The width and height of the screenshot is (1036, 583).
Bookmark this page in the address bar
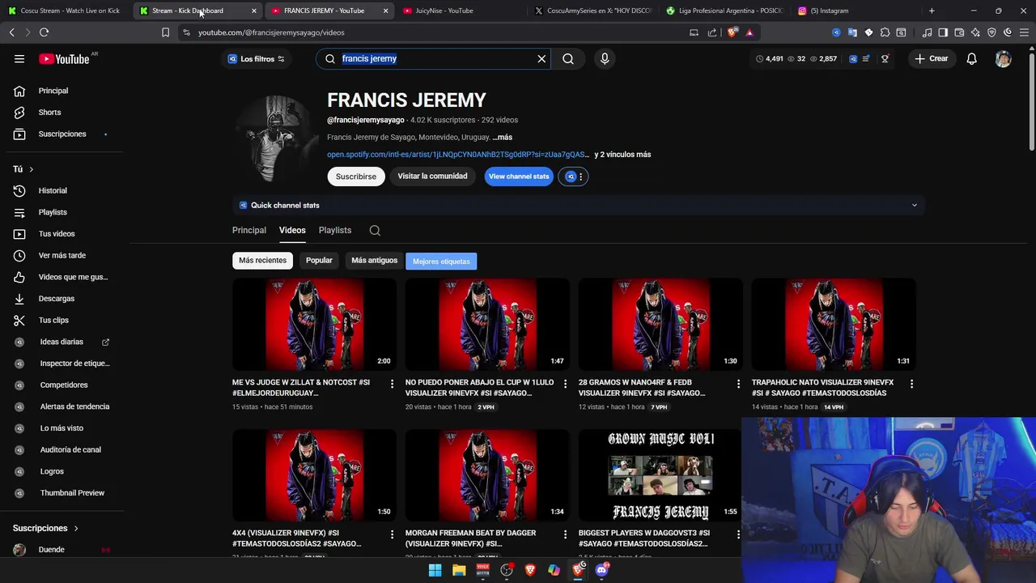point(165,32)
